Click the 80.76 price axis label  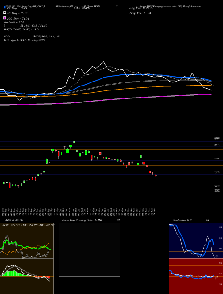pyautogui.click(x=217, y=145)
